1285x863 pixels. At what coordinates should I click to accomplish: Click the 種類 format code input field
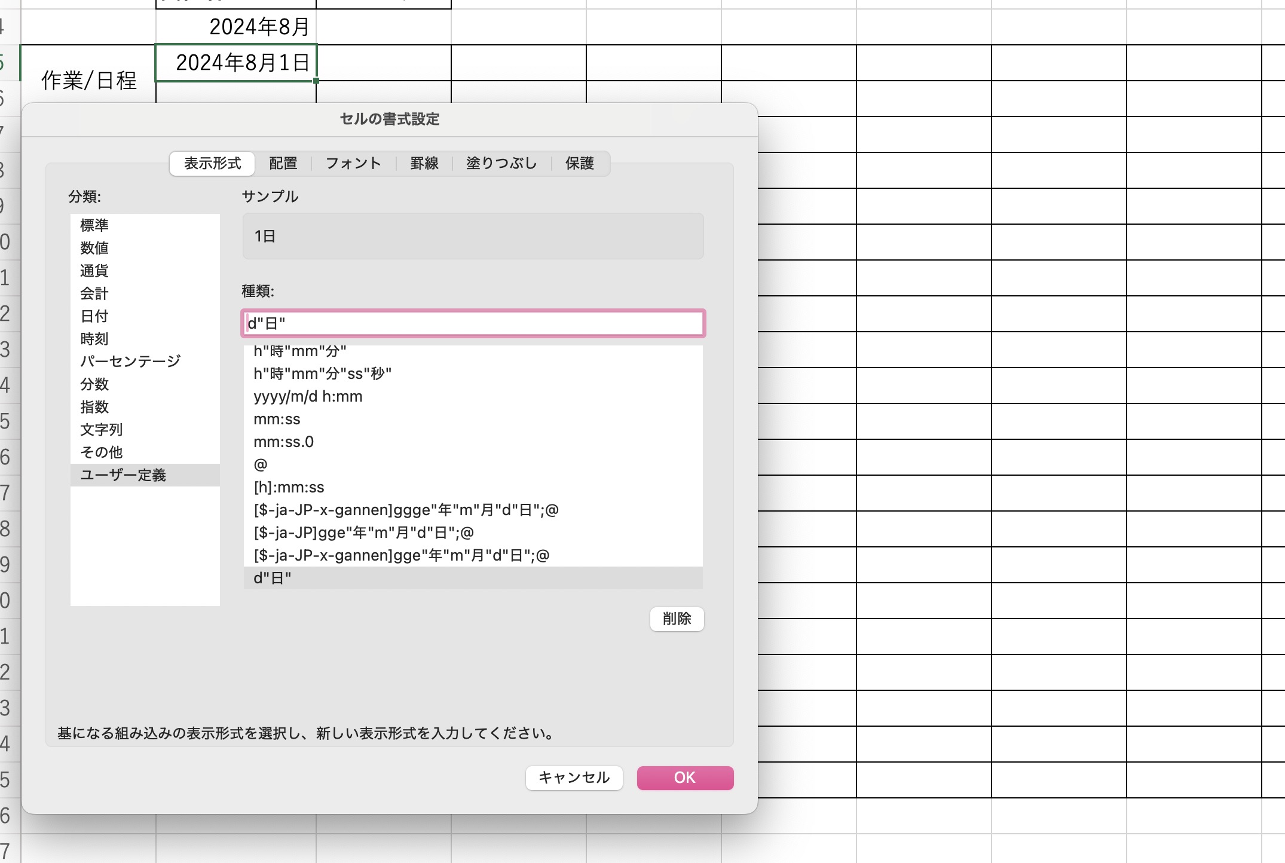click(473, 323)
